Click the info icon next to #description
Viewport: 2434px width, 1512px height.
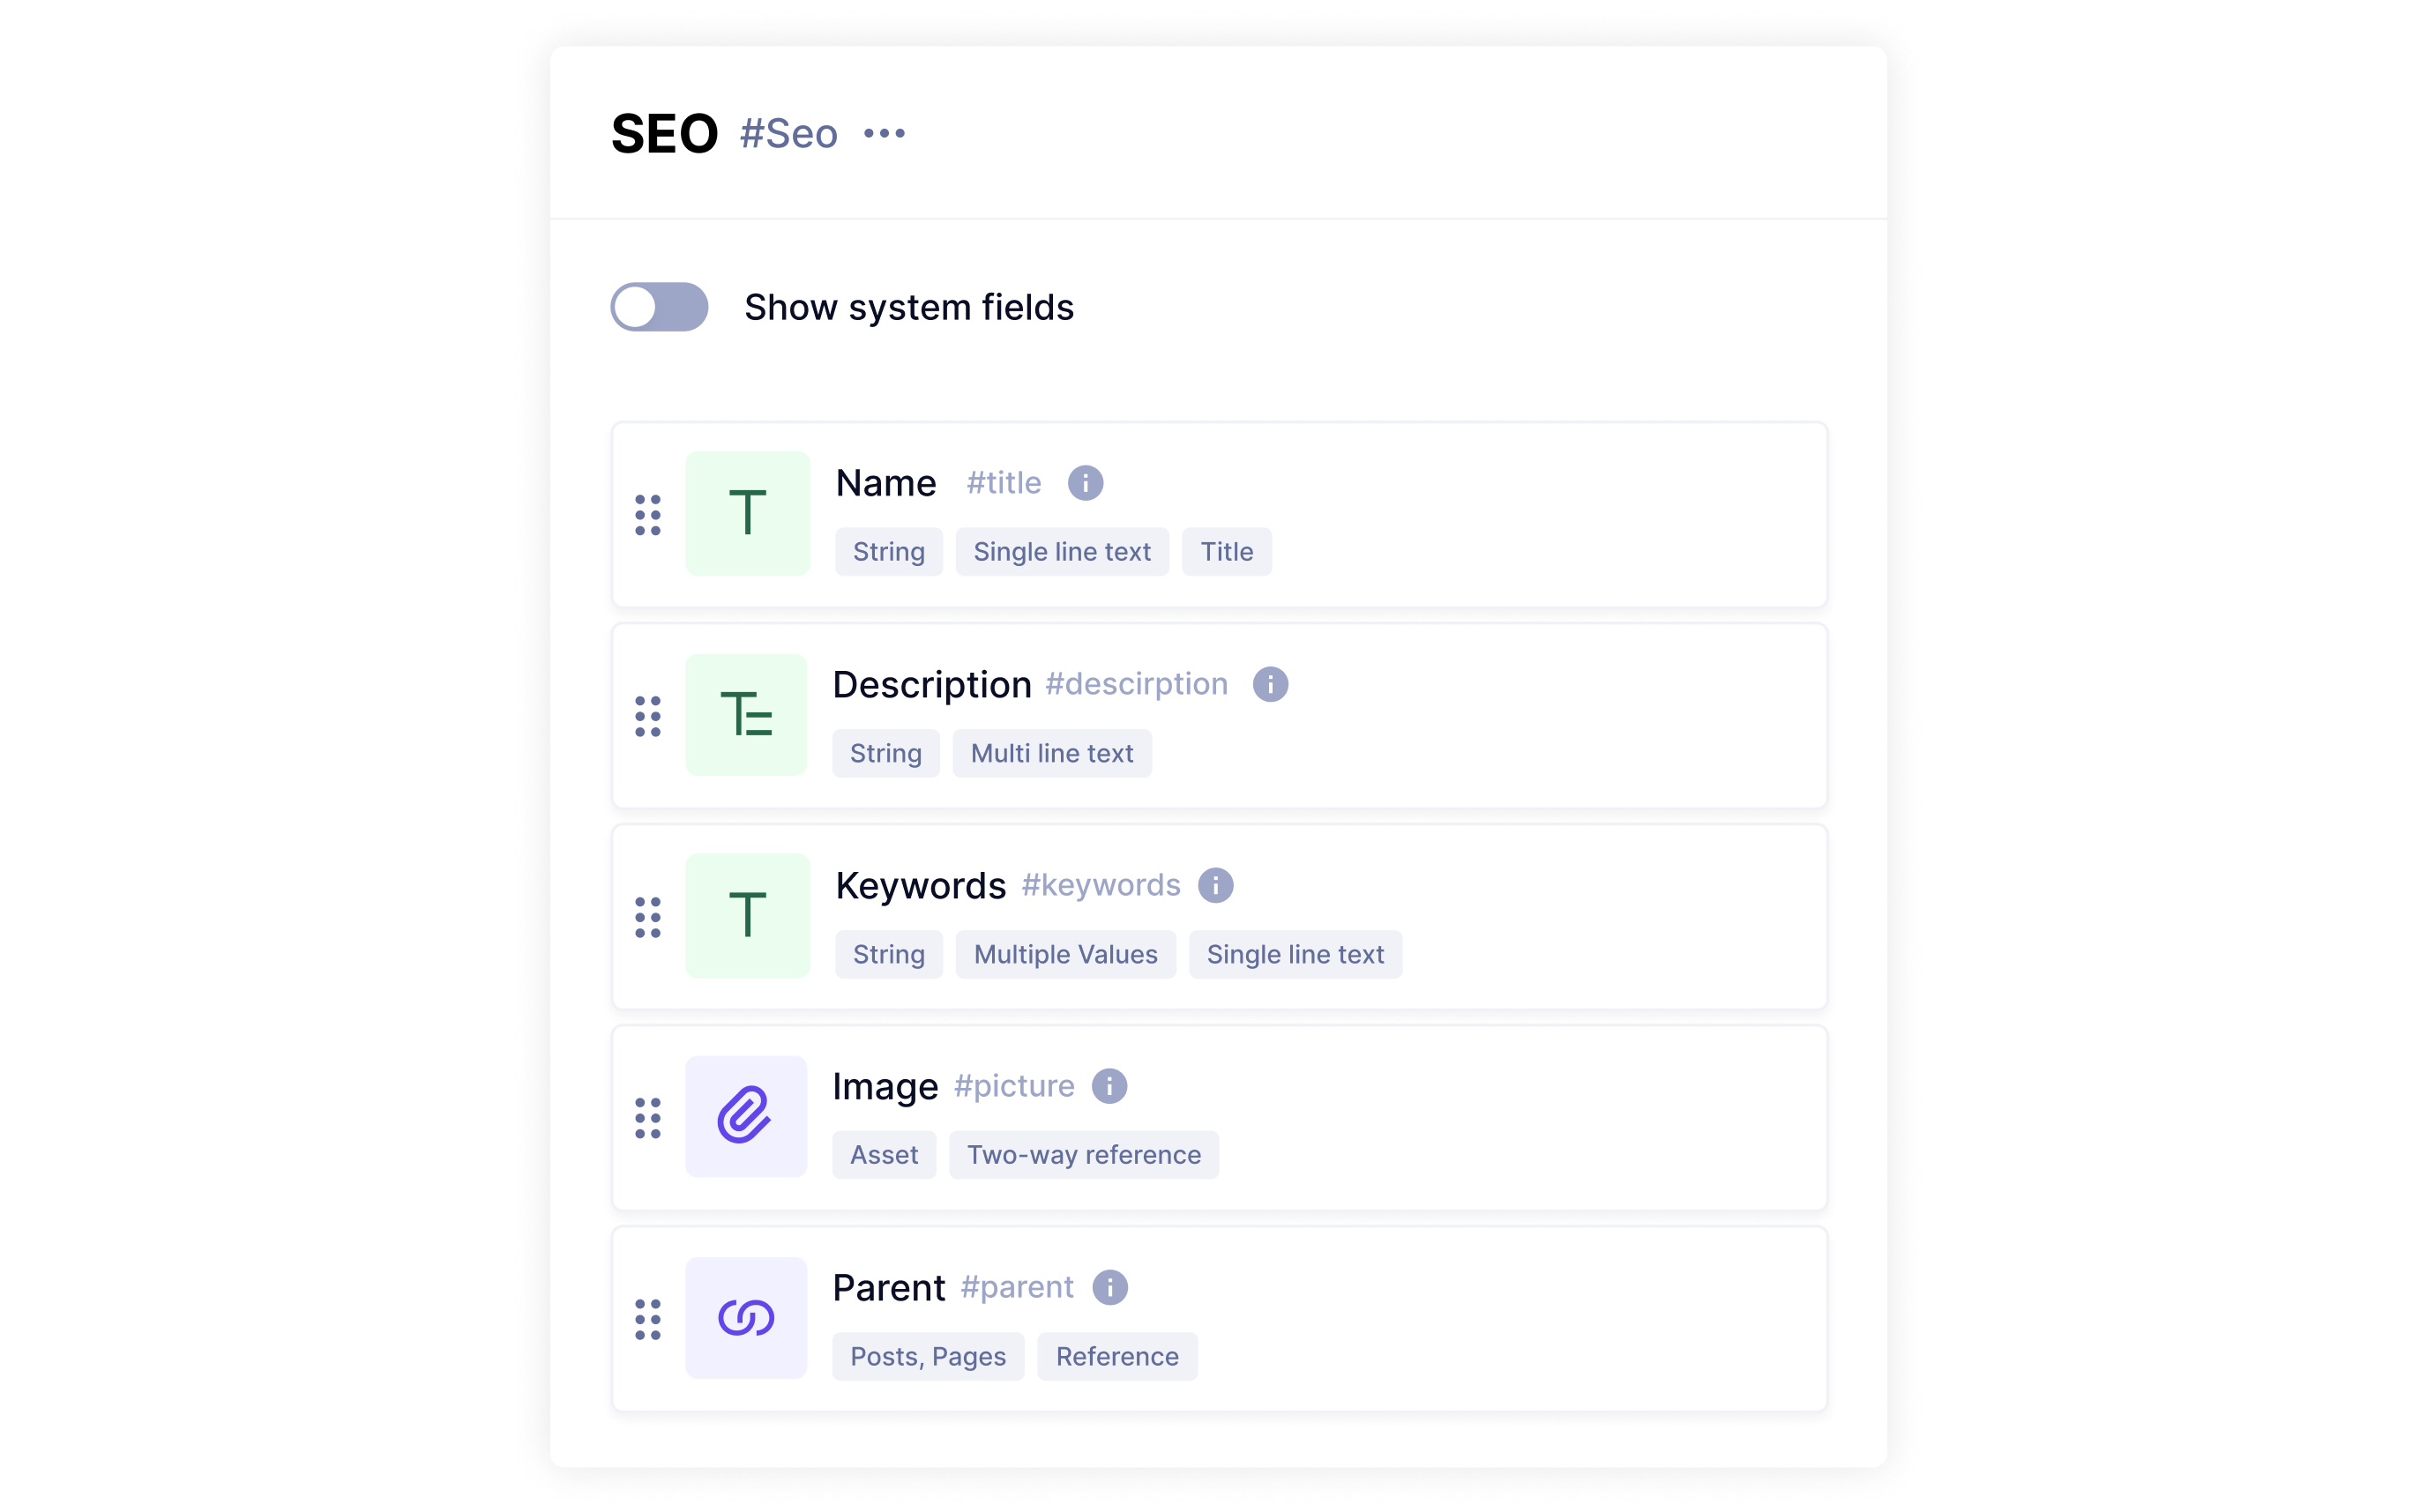click(1270, 684)
